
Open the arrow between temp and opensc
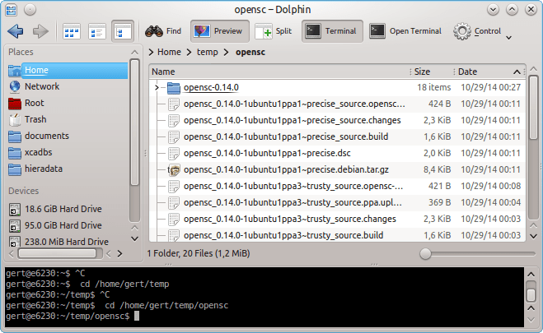[x=227, y=52]
